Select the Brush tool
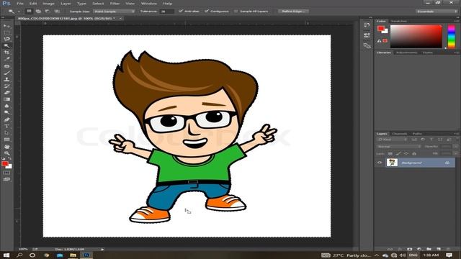 (6, 73)
